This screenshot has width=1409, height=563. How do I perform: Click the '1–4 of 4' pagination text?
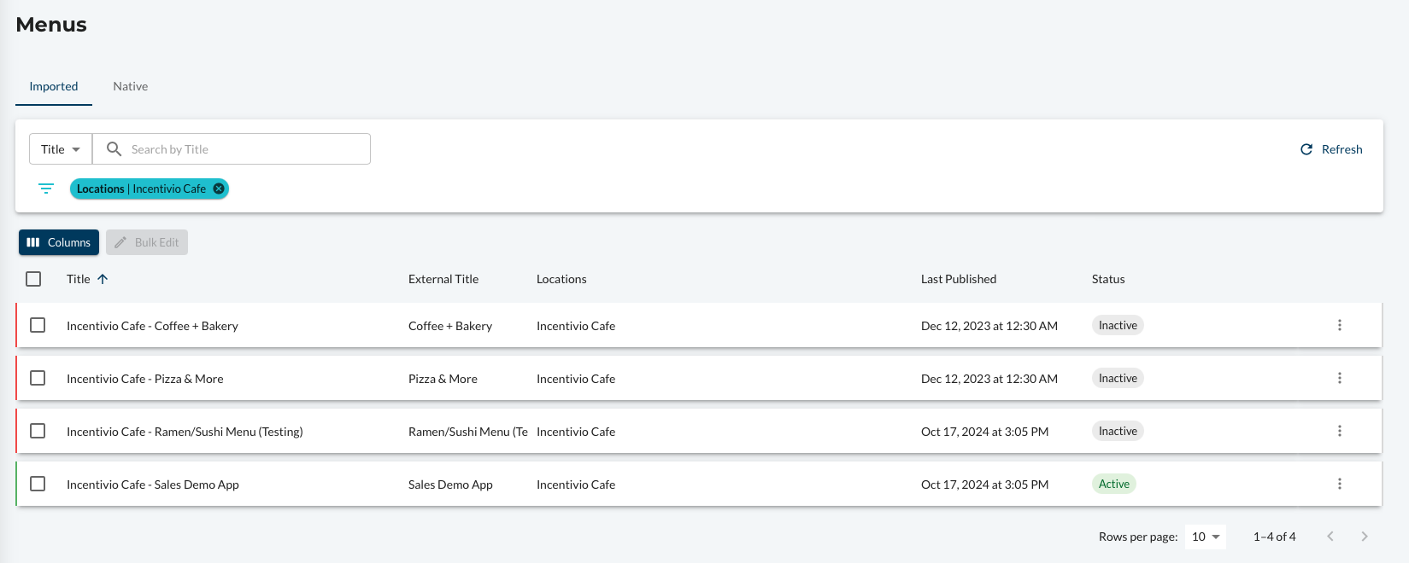pyautogui.click(x=1274, y=537)
